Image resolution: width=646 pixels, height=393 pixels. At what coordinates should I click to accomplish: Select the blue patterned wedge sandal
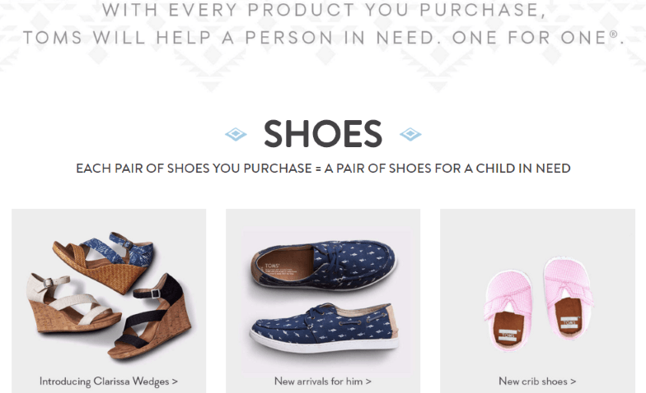pyautogui.click(x=104, y=261)
